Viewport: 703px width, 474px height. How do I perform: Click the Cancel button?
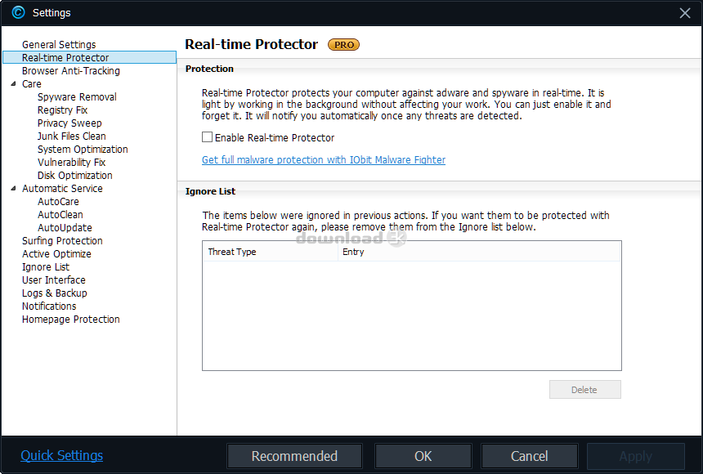529,456
